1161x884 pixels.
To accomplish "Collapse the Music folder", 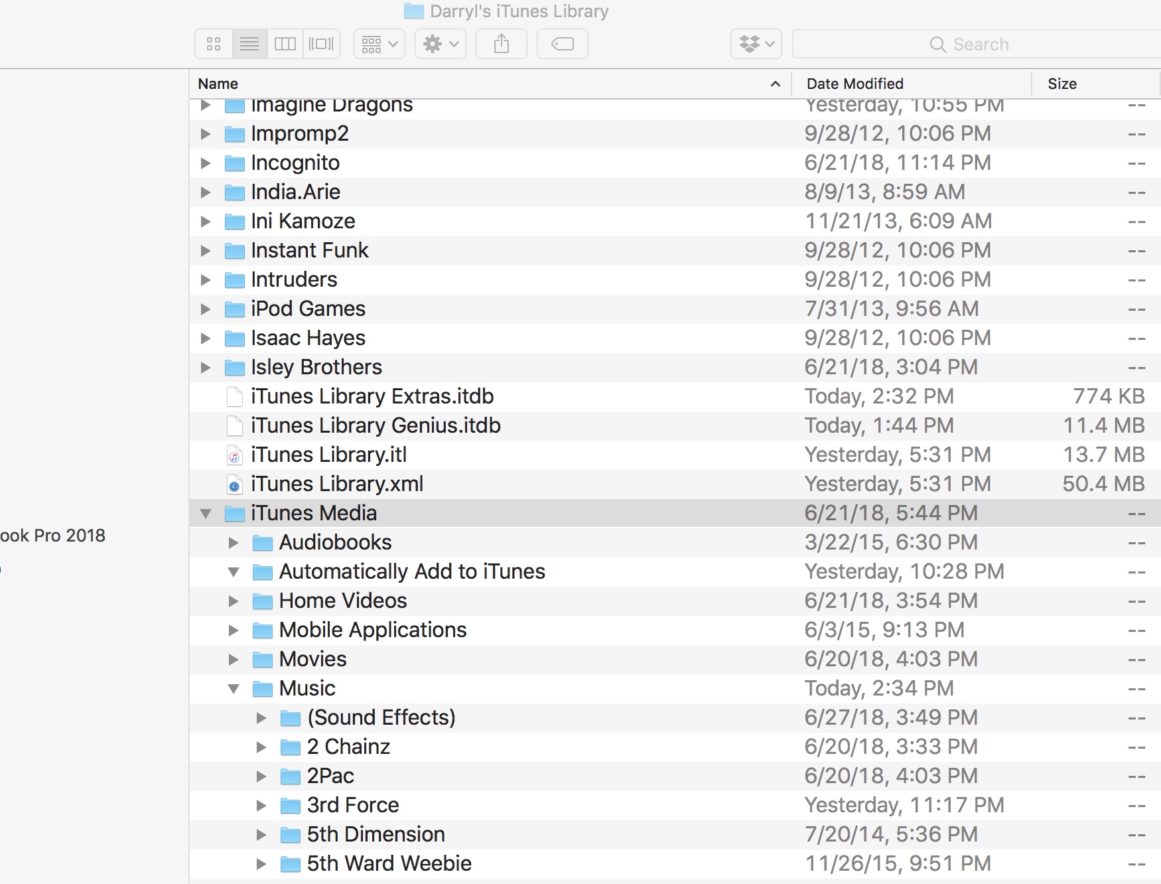I will pos(234,689).
